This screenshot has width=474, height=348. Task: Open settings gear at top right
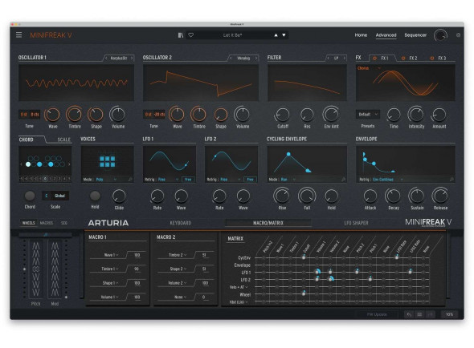coord(458,35)
